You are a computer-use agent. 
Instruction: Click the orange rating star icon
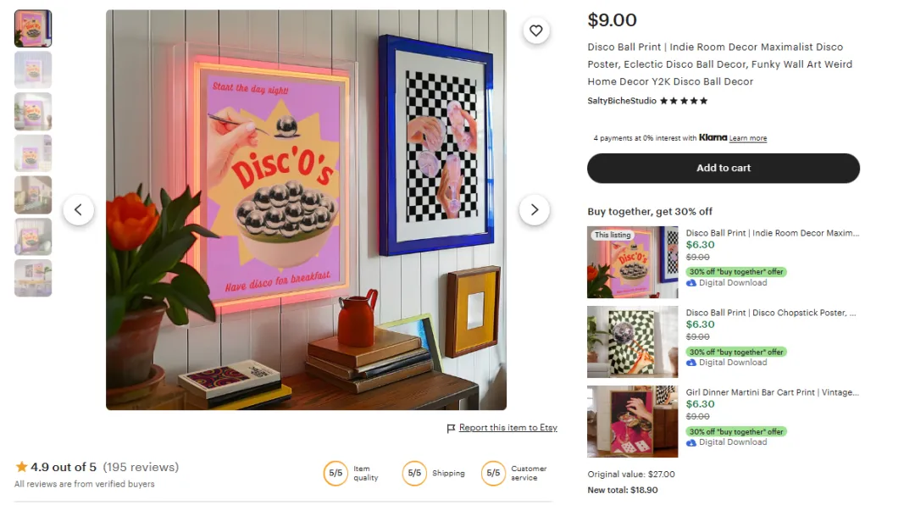click(x=21, y=467)
